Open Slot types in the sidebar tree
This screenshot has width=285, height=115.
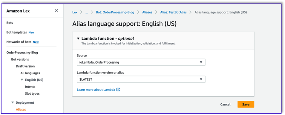(x=32, y=93)
